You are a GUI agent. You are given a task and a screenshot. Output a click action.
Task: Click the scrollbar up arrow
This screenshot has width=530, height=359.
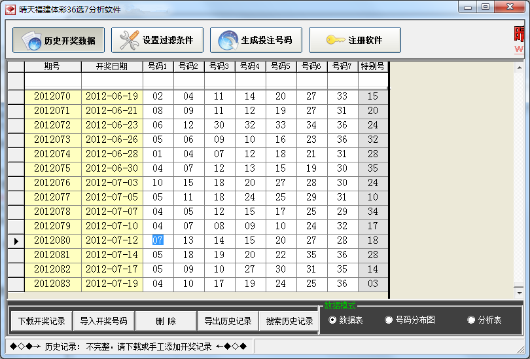pos(519,67)
